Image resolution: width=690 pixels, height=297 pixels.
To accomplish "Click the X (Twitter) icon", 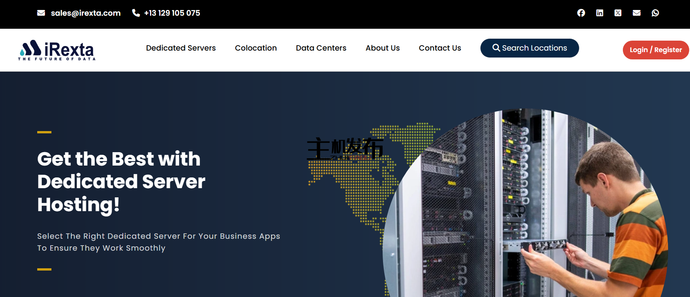I will pos(618,13).
